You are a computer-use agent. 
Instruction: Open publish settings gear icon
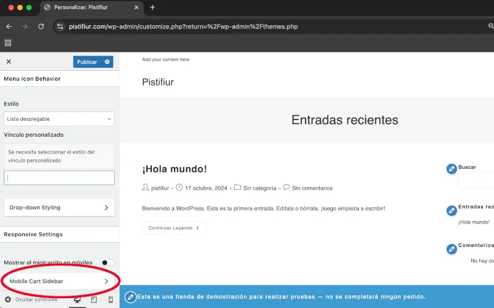(107, 62)
